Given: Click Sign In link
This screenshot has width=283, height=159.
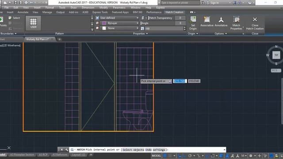Looking at the screenshot, I should click(214, 3).
